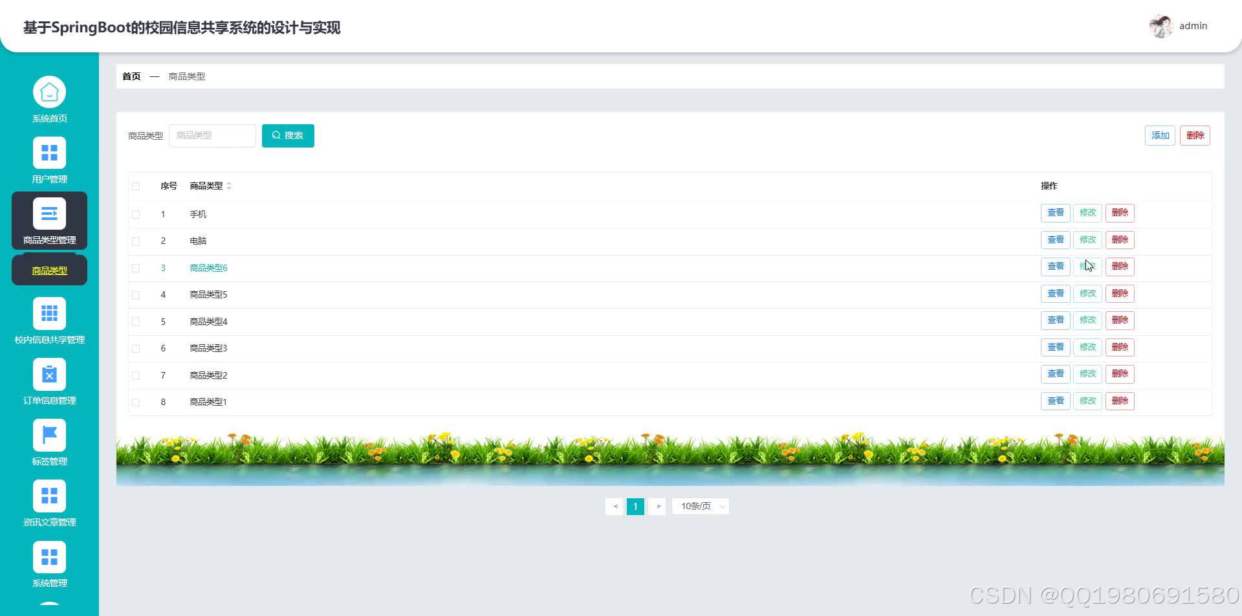Go to 首页 in breadcrumb
Screen dimensions: 1242x616
(x=131, y=76)
